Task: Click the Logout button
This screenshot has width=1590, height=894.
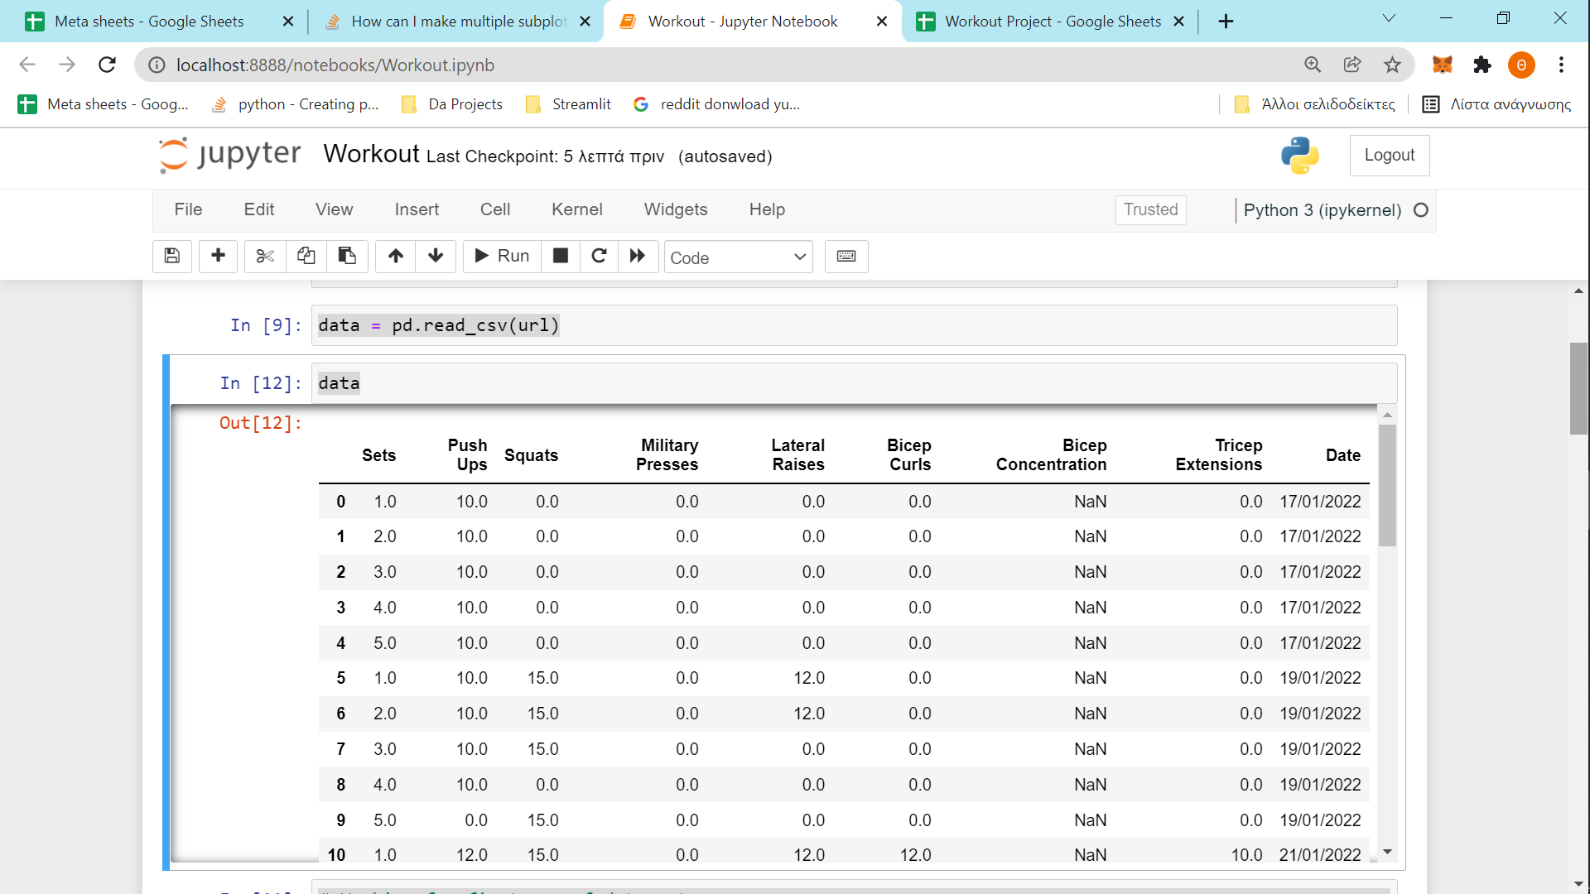Action: (1390, 156)
